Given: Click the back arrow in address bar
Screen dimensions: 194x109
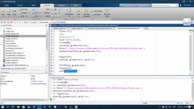Looking at the screenshot, I should 2,22.
